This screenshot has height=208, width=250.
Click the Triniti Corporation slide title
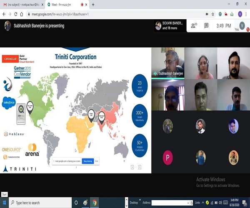point(75,57)
